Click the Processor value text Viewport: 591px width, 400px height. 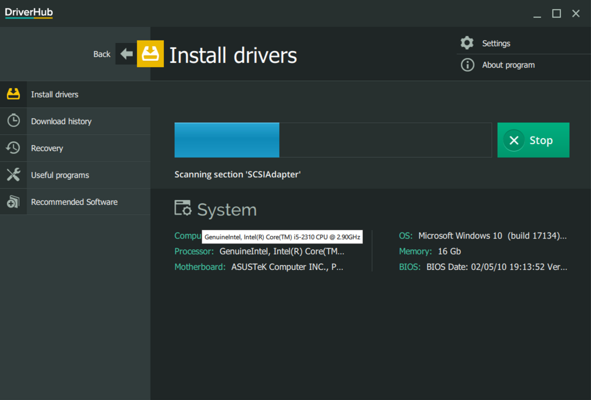(x=282, y=251)
